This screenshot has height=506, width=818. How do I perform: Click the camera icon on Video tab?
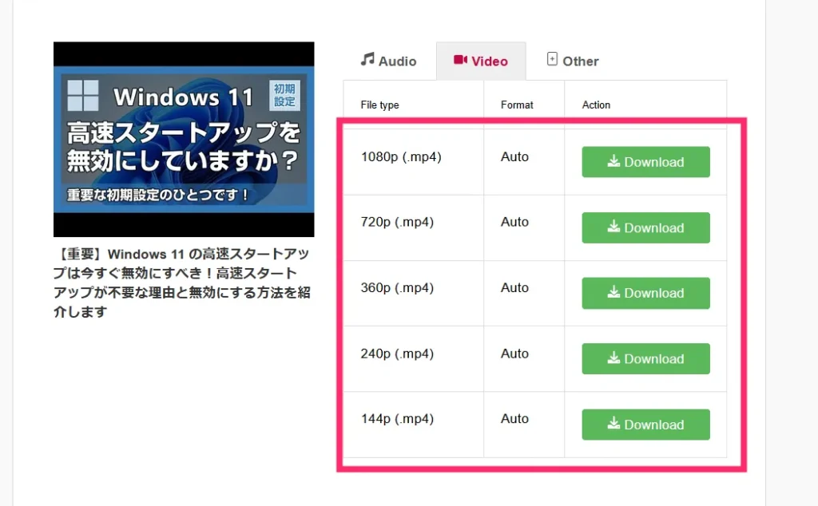click(x=460, y=60)
